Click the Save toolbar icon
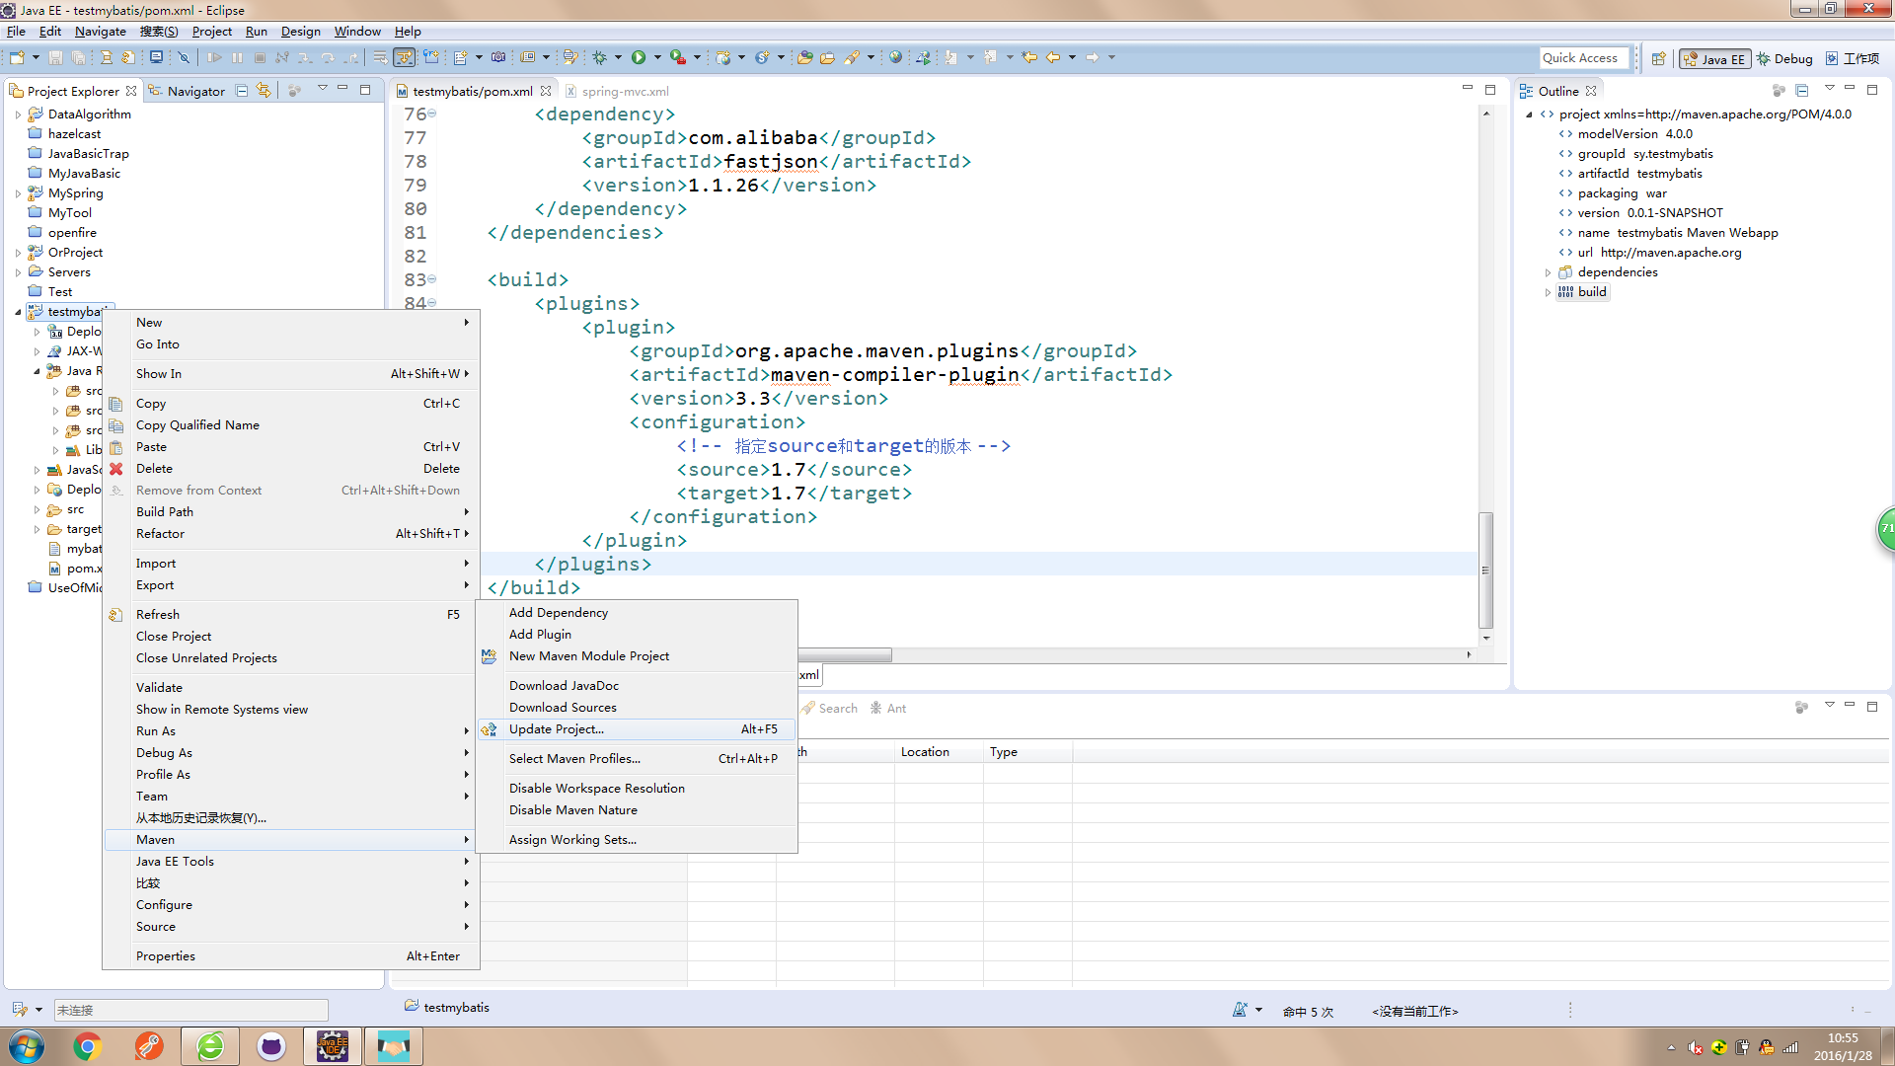 tap(55, 57)
